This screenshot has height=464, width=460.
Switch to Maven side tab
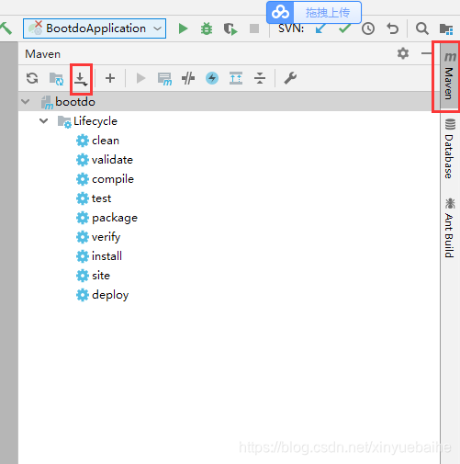pos(450,76)
